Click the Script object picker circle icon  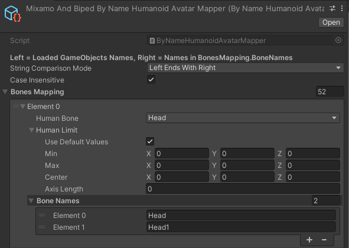[338, 40]
